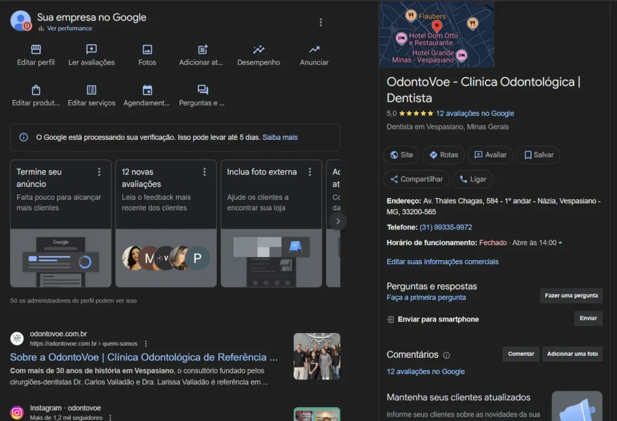The height and width of the screenshot is (421, 617).
Task: Click Instagram · odontovoe result title
Action: click(x=65, y=408)
